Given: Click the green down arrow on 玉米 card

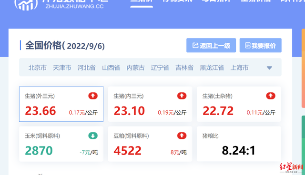Looking at the screenshot, I should tap(93, 136).
